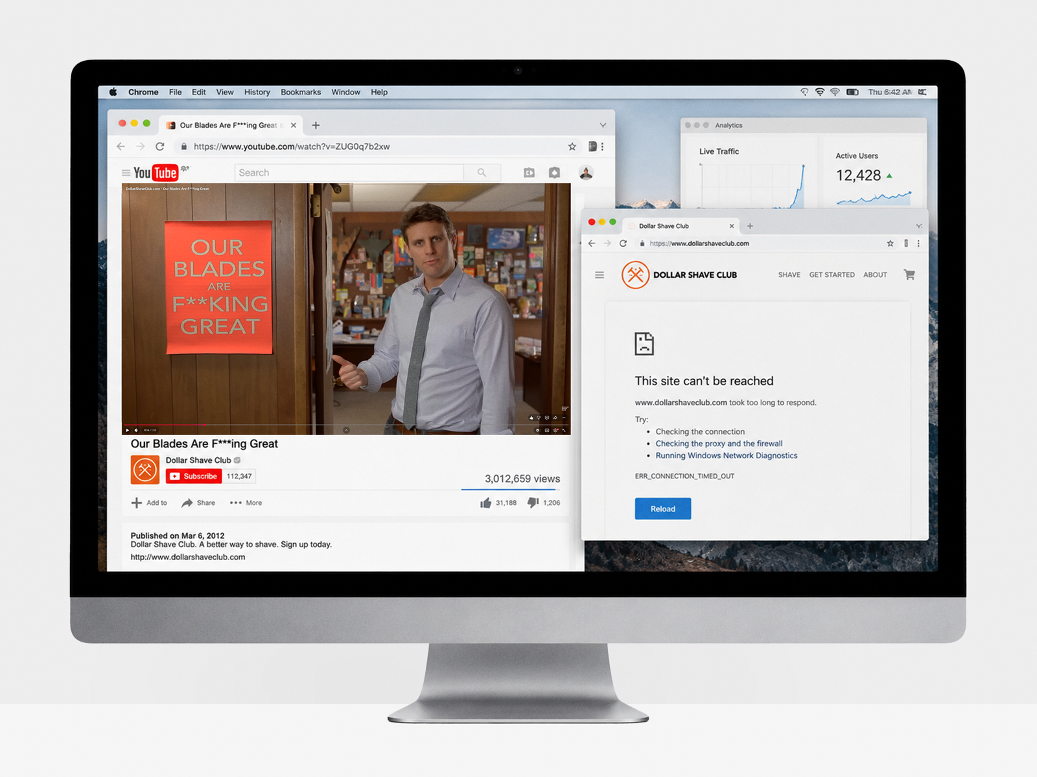Open YouTube notifications bell
Image resolution: width=1037 pixels, height=777 pixels.
click(x=554, y=173)
